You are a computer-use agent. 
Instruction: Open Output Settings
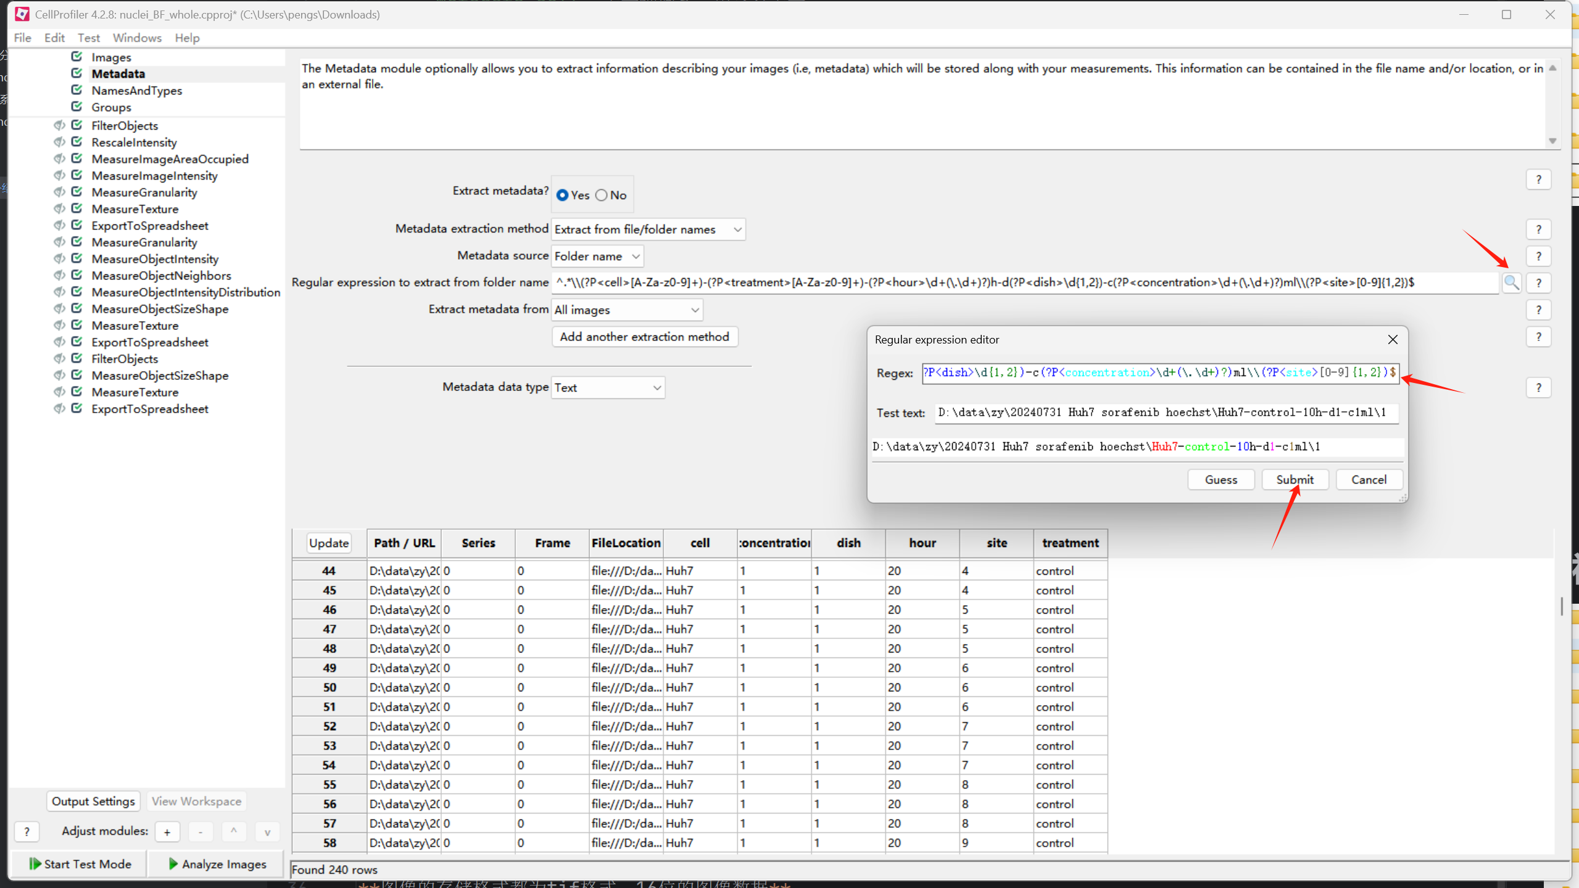pyautogui.click(x=93, y=801)
